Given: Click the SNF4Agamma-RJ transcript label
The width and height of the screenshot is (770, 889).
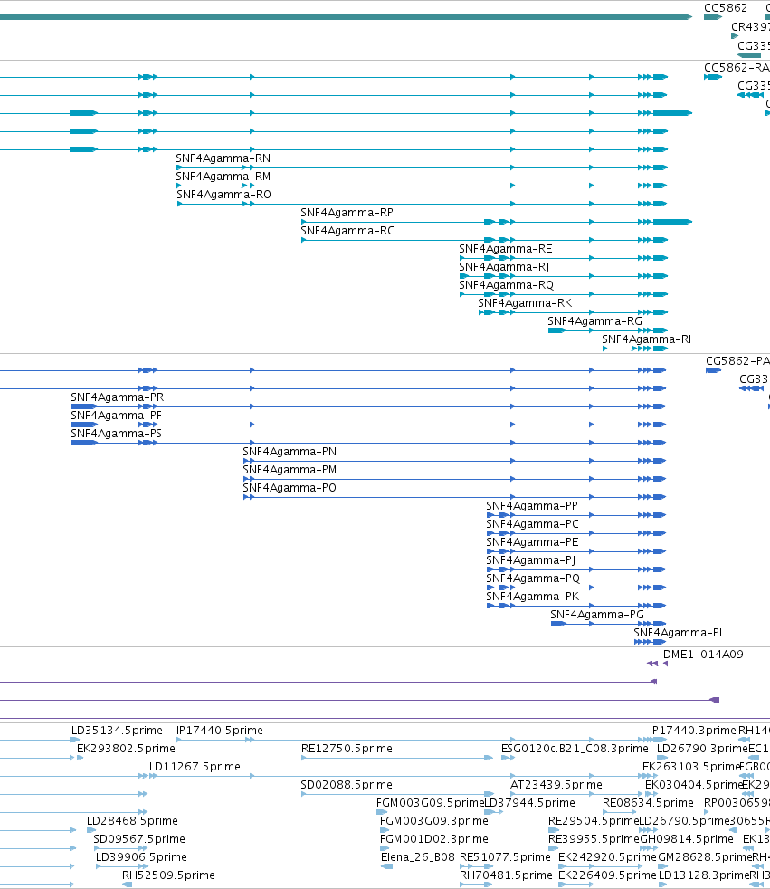Looking at the screenshot, I should pyautogui.click(x=504, y=267).
